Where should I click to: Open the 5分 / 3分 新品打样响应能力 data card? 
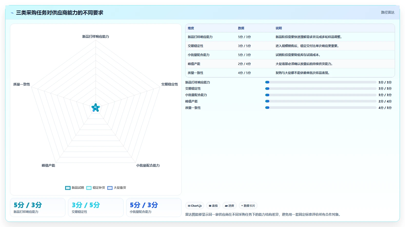[38, 207]
